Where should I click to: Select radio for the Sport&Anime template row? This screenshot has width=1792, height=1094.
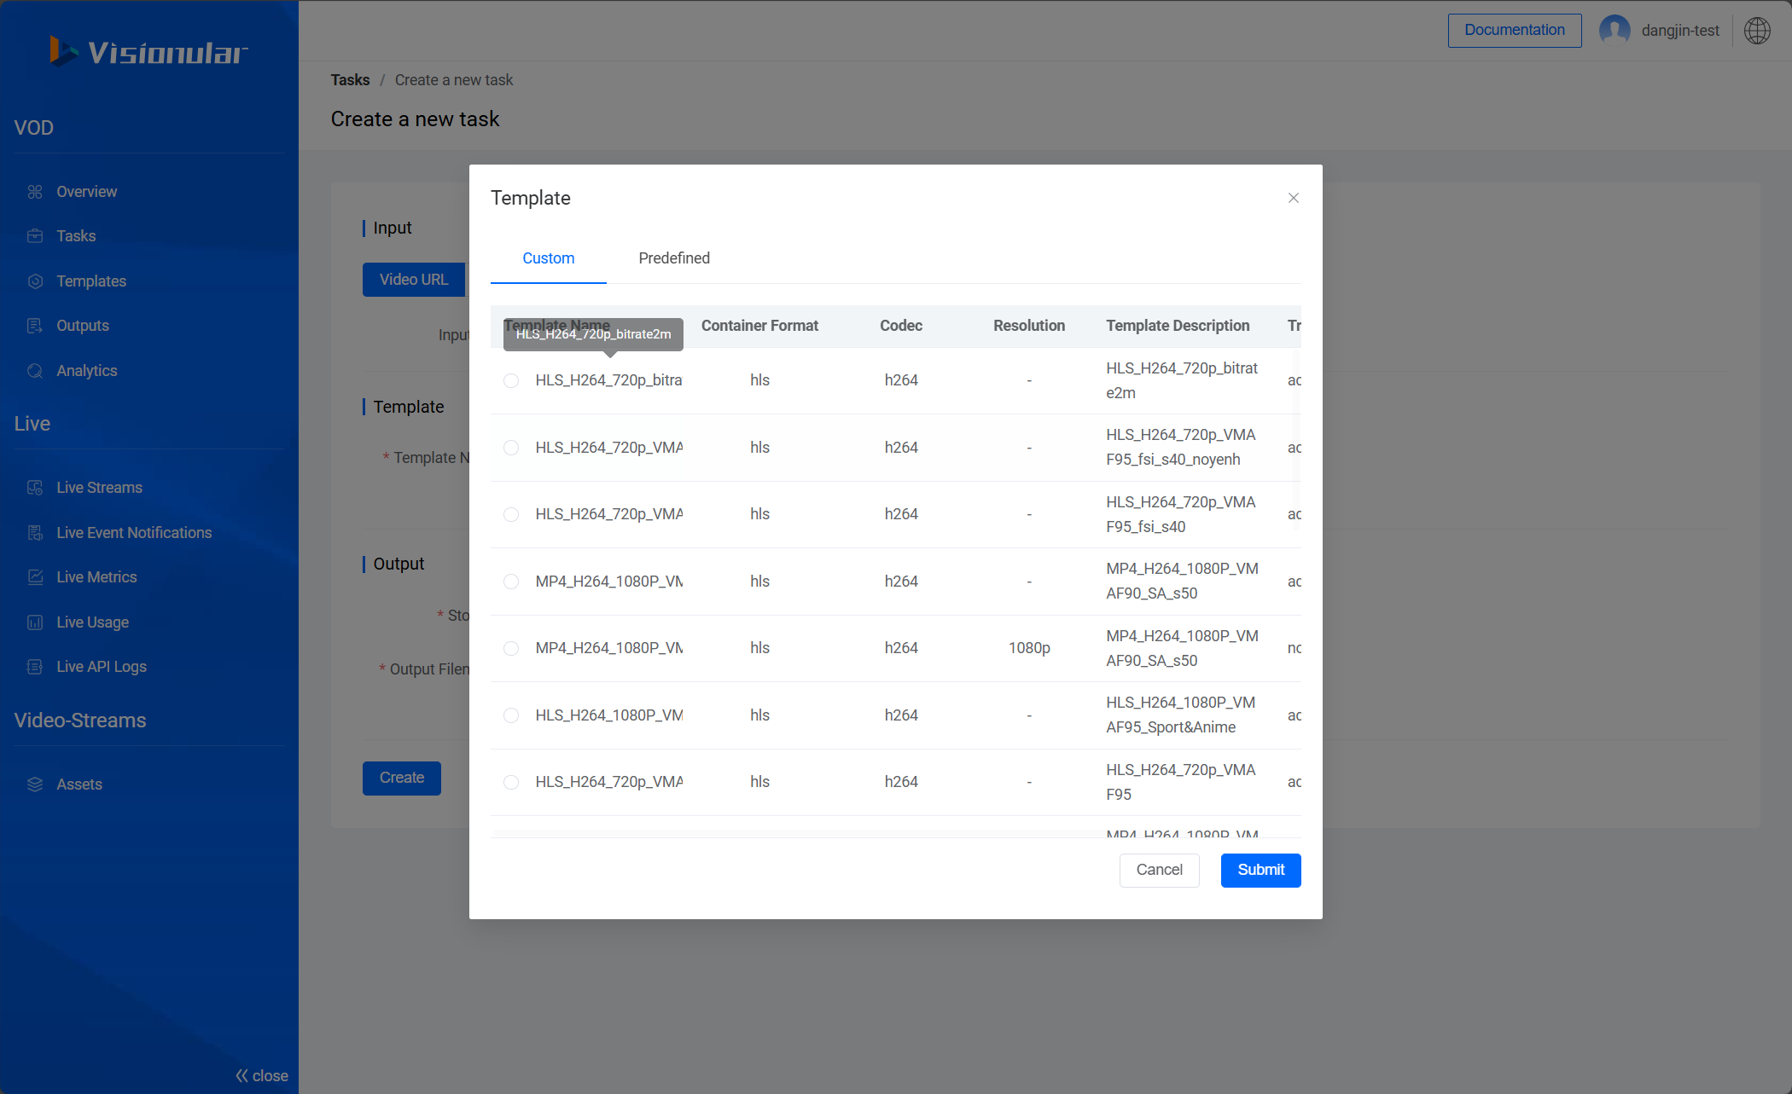pos(511,715)
